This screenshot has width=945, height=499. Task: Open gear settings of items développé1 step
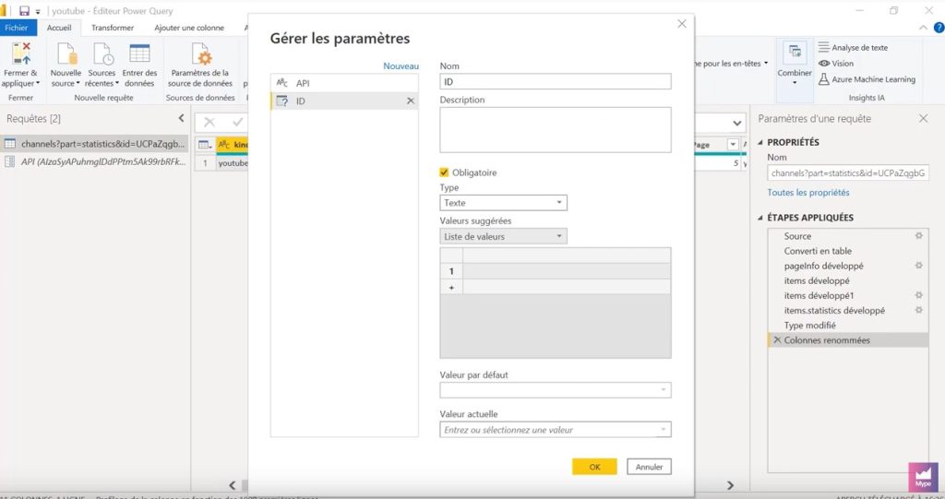pyautogui.click(x=918, y=295)
